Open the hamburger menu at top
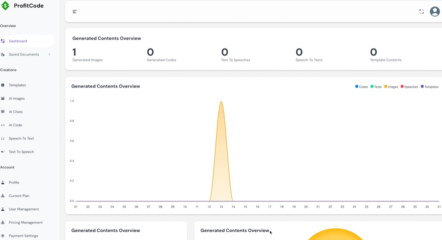442x240 pixels. (74, 11)
